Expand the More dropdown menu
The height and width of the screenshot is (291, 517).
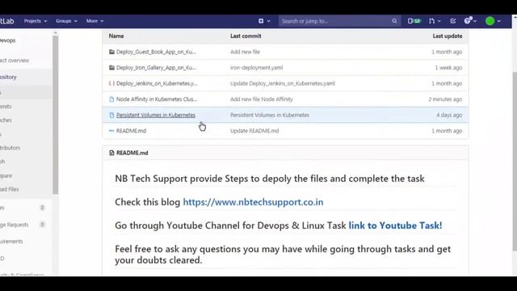[95, 21]
